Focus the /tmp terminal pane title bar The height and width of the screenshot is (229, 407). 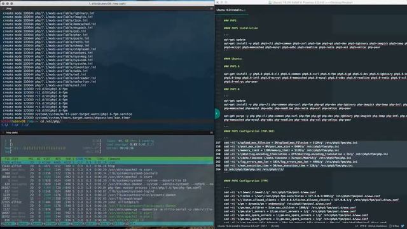coord(107,8)
